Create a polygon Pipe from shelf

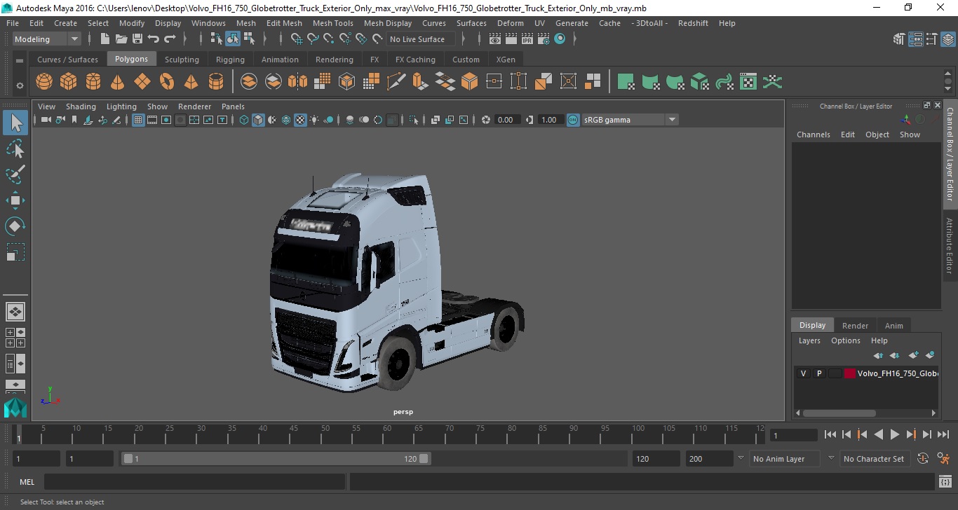pyautogui.click(x=216, y=82)
